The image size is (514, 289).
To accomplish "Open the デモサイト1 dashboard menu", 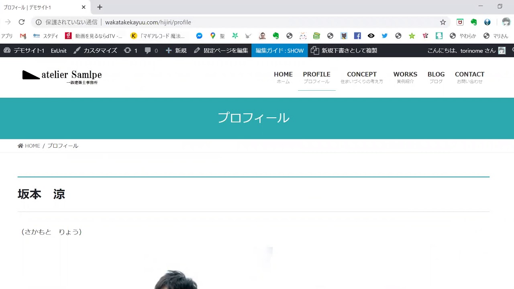I will click(x=24, y=51).
